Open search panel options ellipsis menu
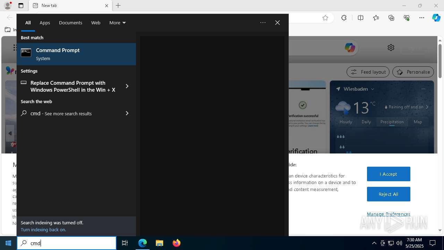This screenshot has height=250, width=444. pyautogui.click(x=263, y=23)
